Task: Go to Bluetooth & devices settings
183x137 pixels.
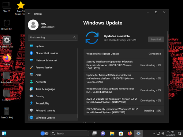Action: click(53, 53)
